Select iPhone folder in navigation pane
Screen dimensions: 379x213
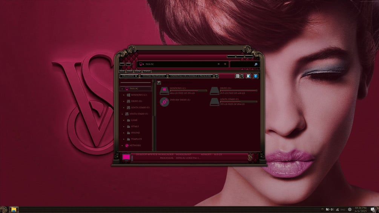click(x=135, y=133)
